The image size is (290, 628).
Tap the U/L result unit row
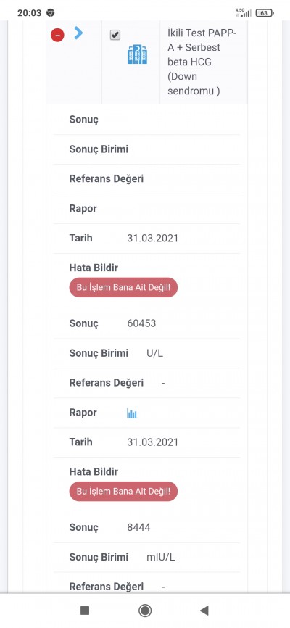click(x=146, y=353)
